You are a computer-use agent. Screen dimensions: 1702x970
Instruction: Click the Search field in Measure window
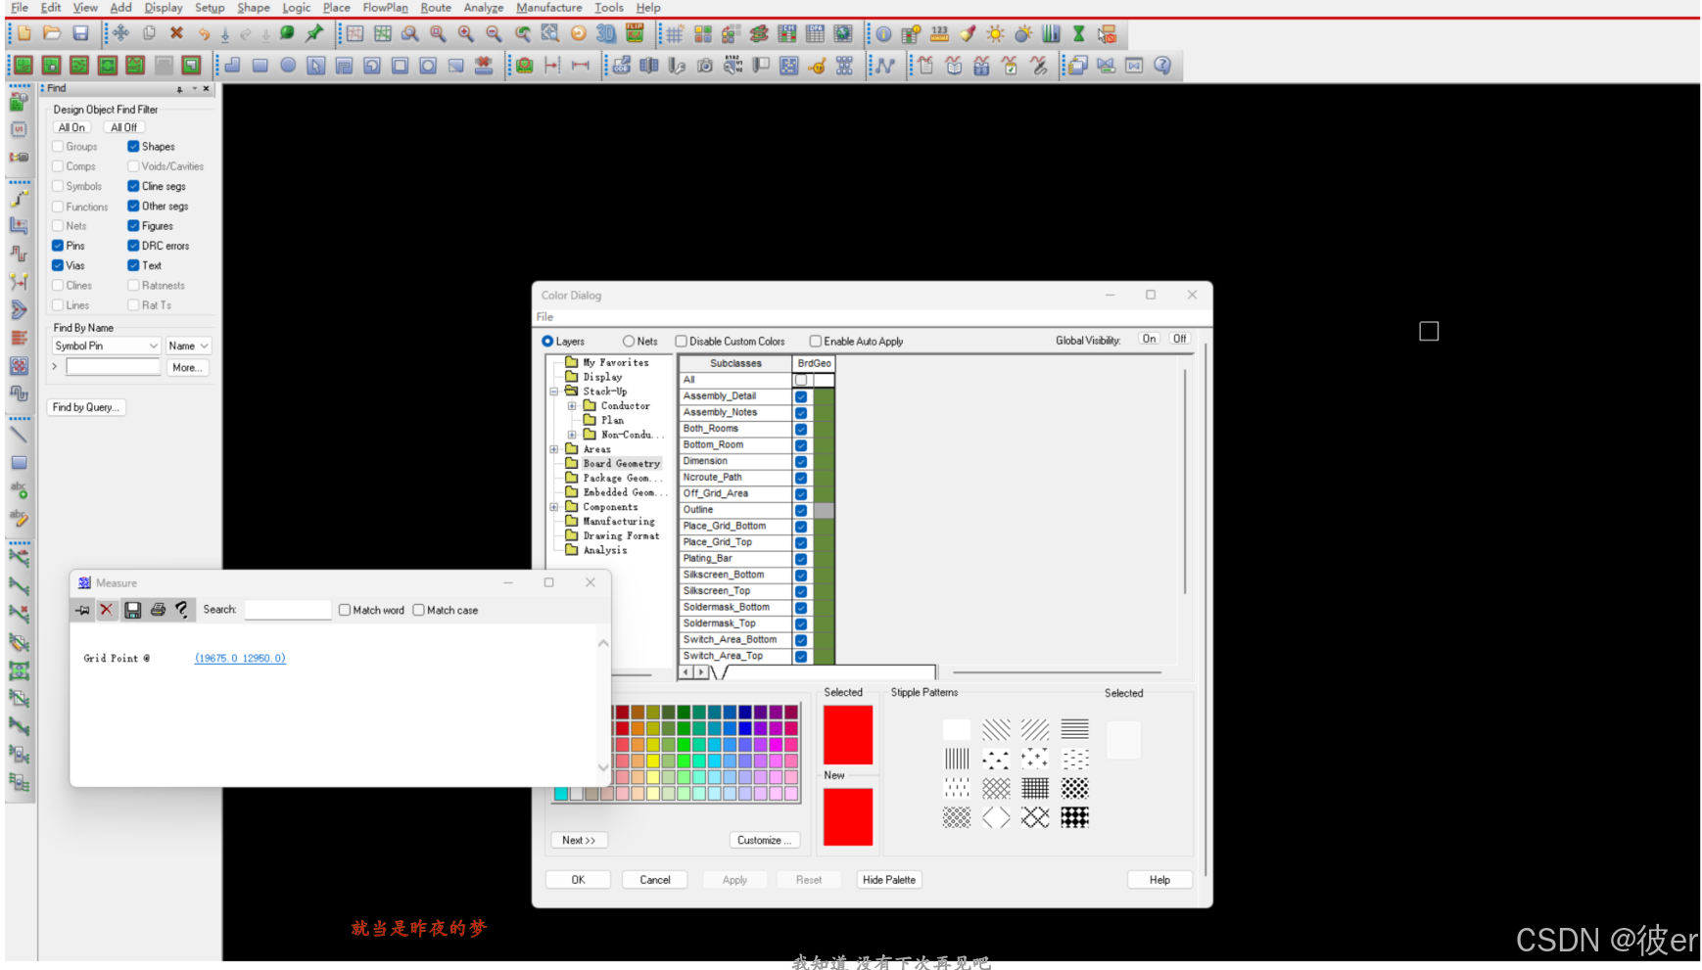pyautogui.click(x=287, y=610)
